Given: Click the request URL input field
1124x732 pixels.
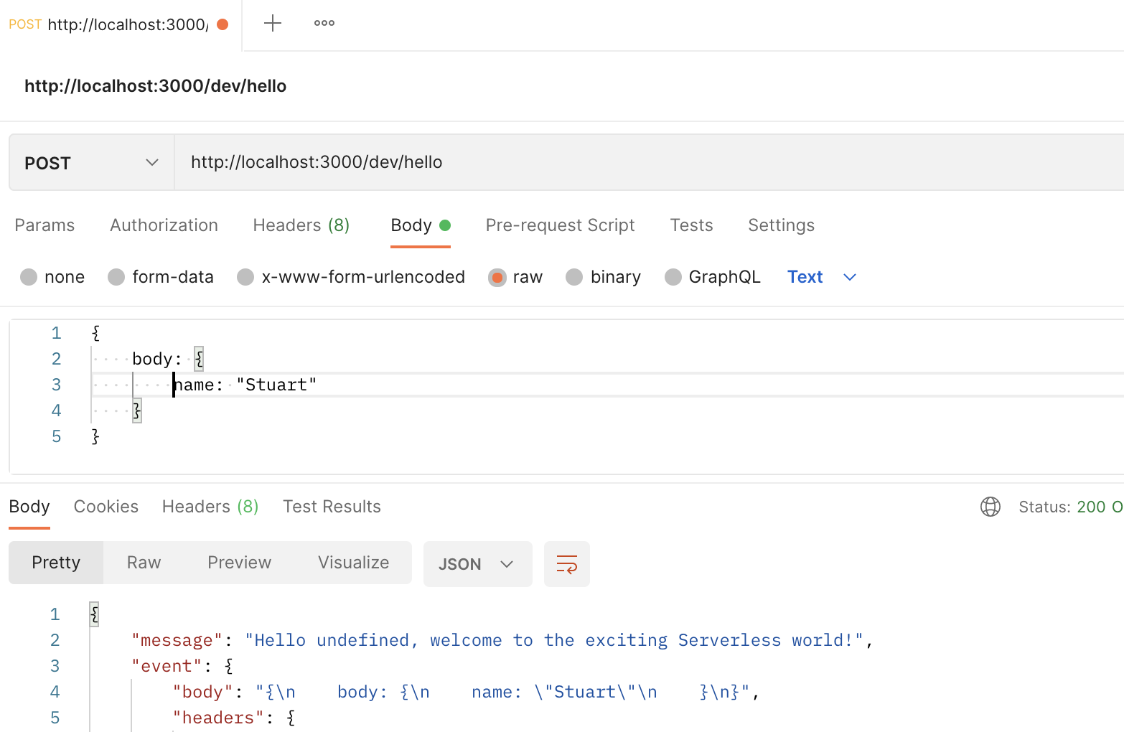Looking at the screenshot, I should [x=646, y=162].
